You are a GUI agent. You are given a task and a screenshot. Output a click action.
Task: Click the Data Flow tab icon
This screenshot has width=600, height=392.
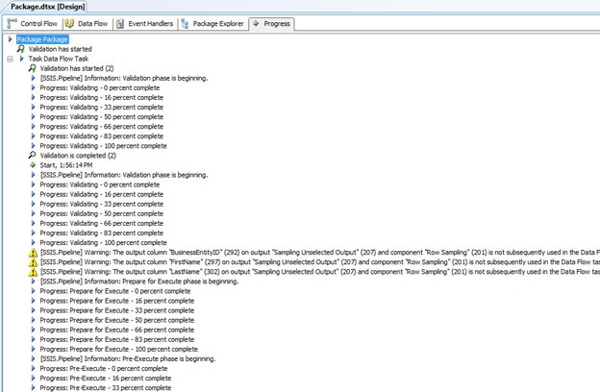pos(69,23)
